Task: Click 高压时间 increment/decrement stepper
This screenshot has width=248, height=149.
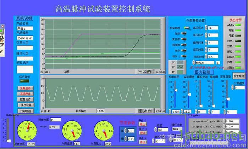Action: 206,42
